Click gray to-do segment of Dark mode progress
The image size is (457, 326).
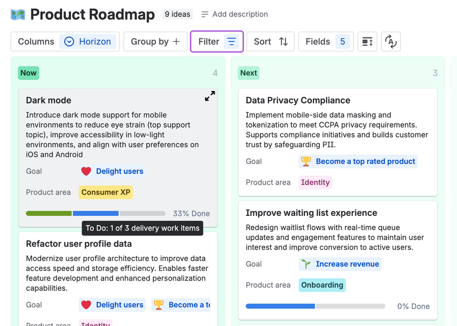click(x=142, y=214)
